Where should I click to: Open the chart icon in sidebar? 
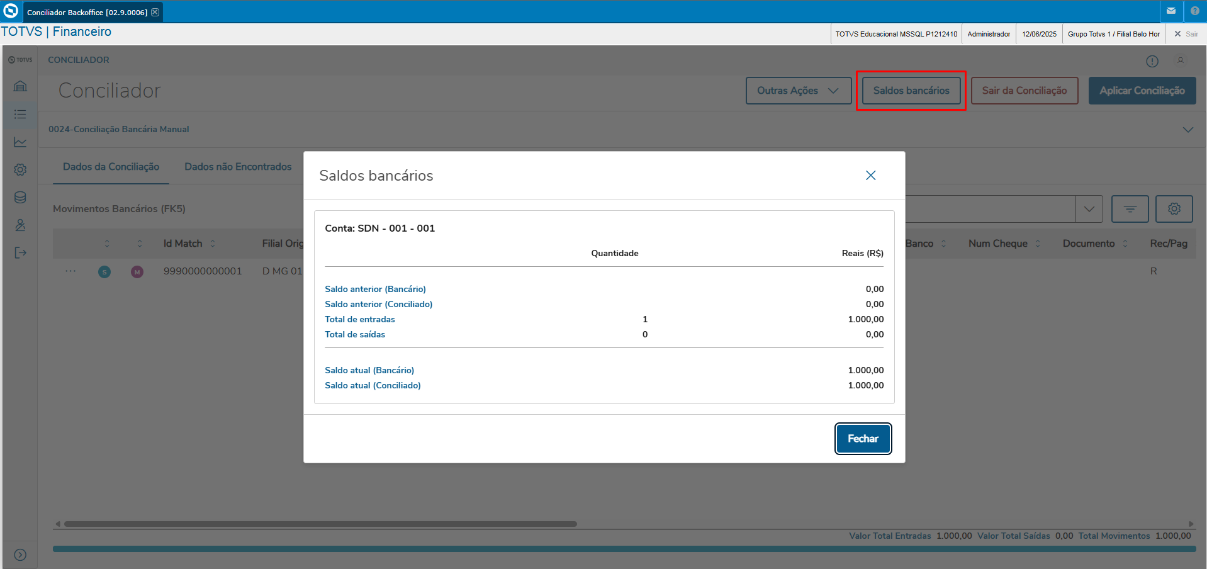point(20,142)
